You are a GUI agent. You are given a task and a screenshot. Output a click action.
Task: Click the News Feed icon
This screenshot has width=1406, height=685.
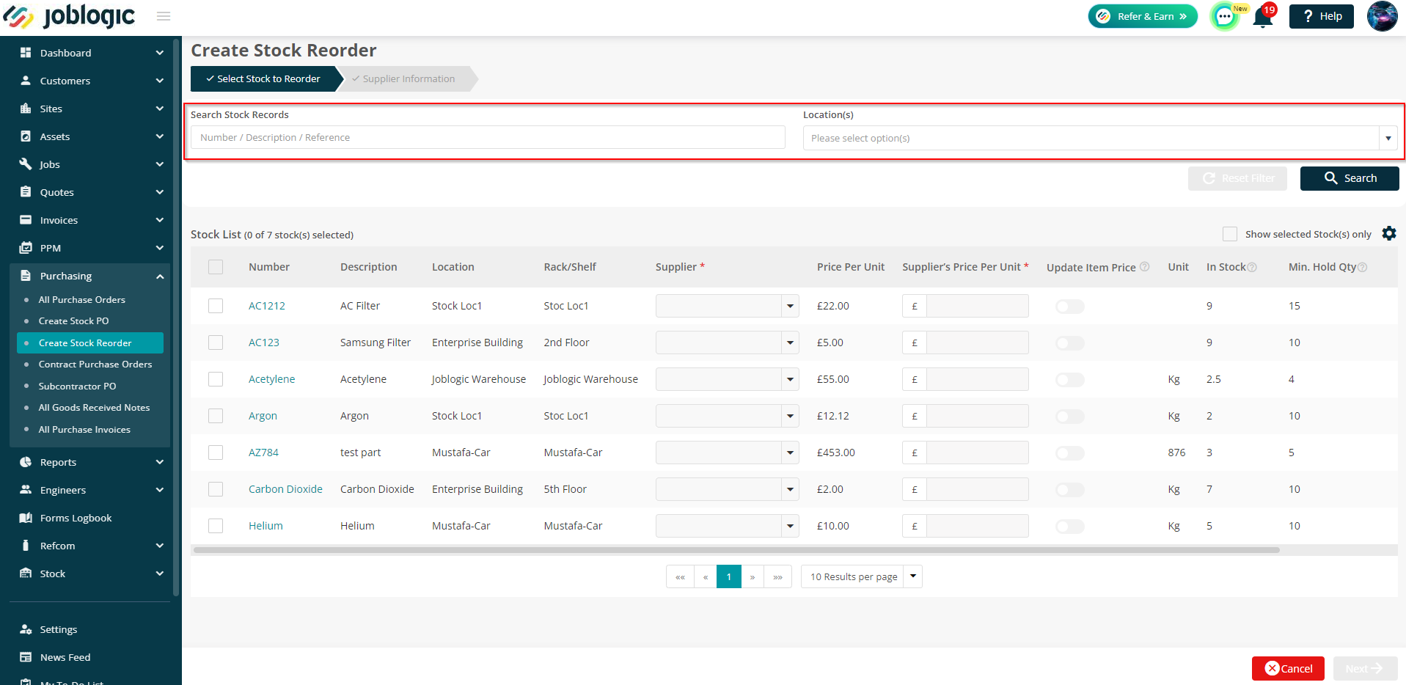click(x=26, y=657)
